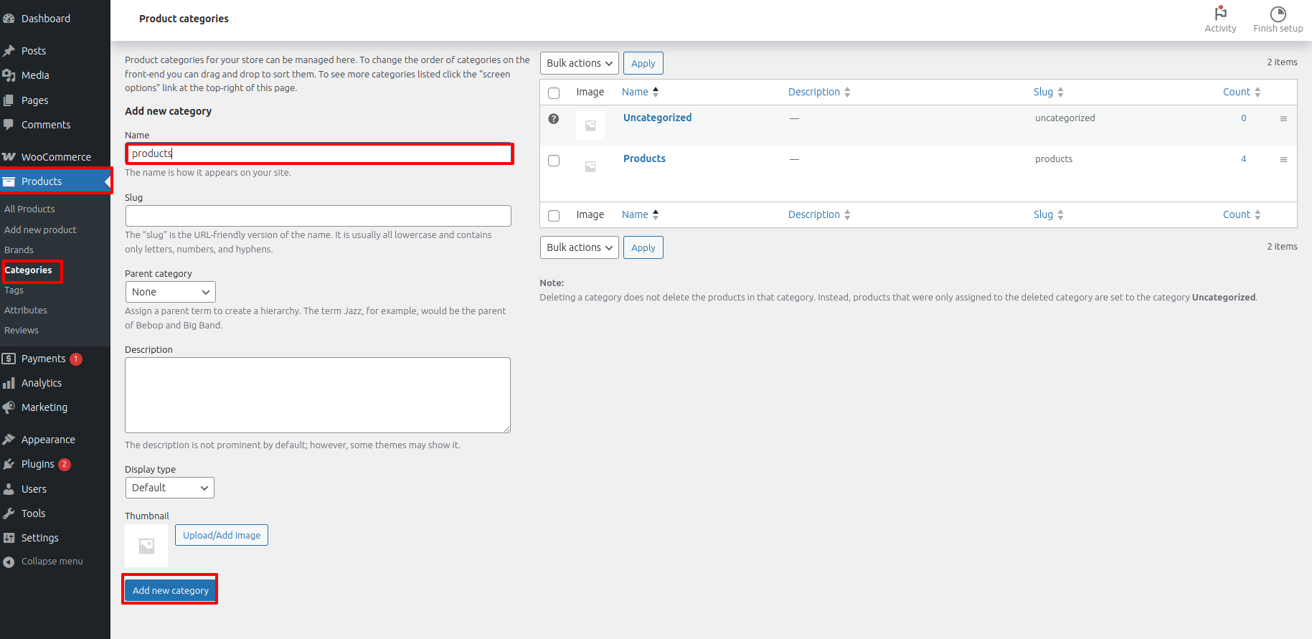Tick the Products category checkbox
The width and height of the screenshot is (1312, 639).
[554, 161]
